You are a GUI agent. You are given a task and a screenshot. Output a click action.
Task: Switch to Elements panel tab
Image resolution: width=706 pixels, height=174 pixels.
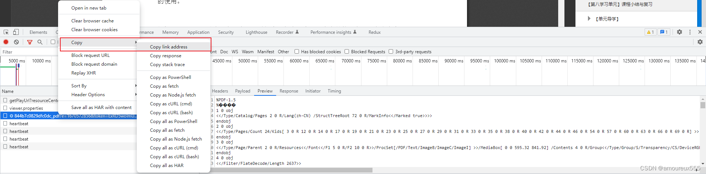(38, 32)
